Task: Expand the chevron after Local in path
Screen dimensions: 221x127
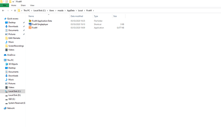Action: [x=85, y=11]
